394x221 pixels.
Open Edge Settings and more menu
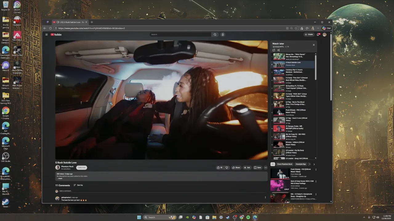(x=318, y=28)
